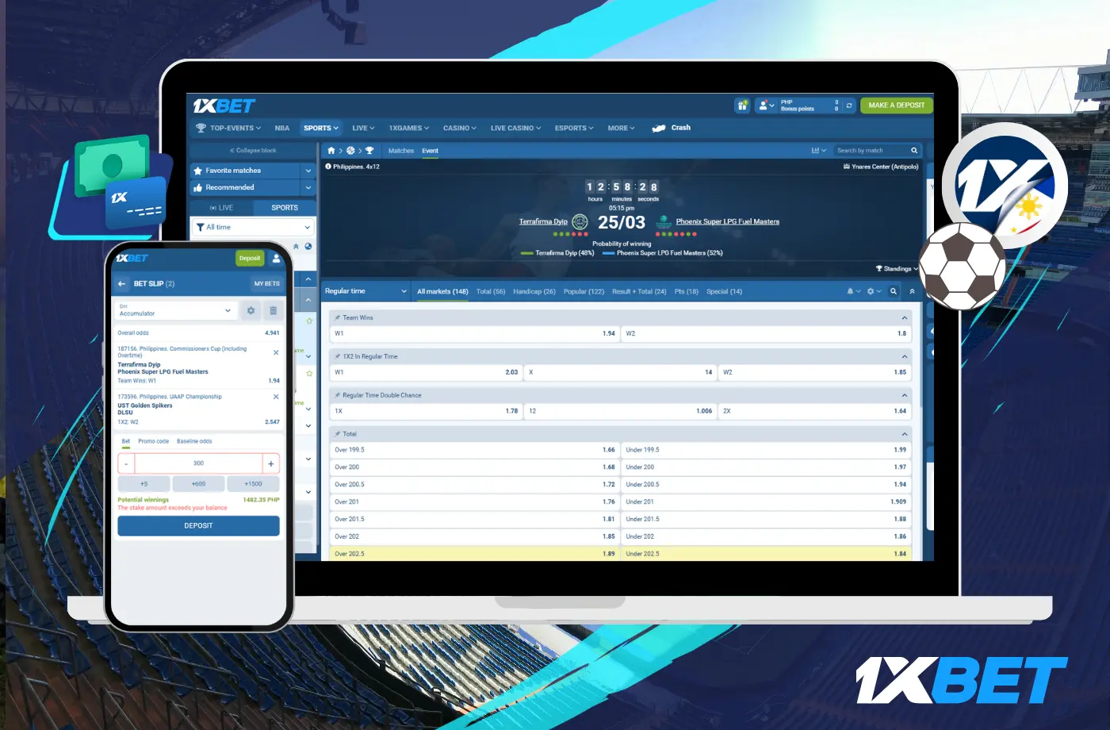1110x730 pixels.
Task: Open bet slip settings gear on phone
Action: pyautogui.click(x=251, y=310)
